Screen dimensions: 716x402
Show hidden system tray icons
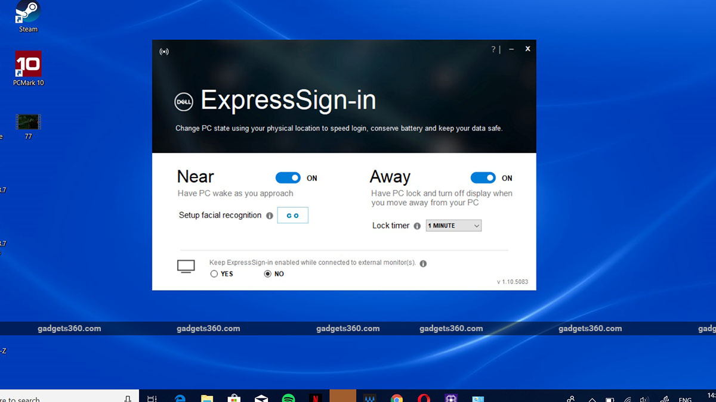click(592, 398)
